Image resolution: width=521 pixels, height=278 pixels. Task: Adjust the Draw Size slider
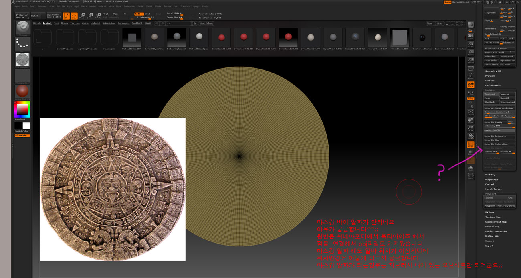coord(180,18)
